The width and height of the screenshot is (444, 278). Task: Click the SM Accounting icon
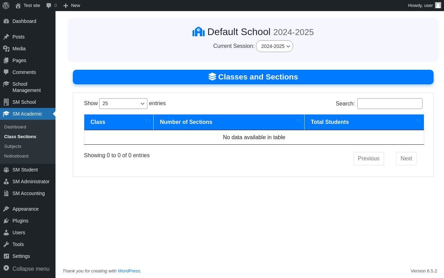(x=6, y=193)
